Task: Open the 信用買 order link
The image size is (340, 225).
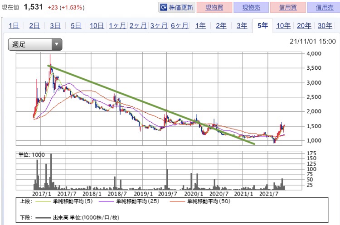Action: [x=288, y=7]
